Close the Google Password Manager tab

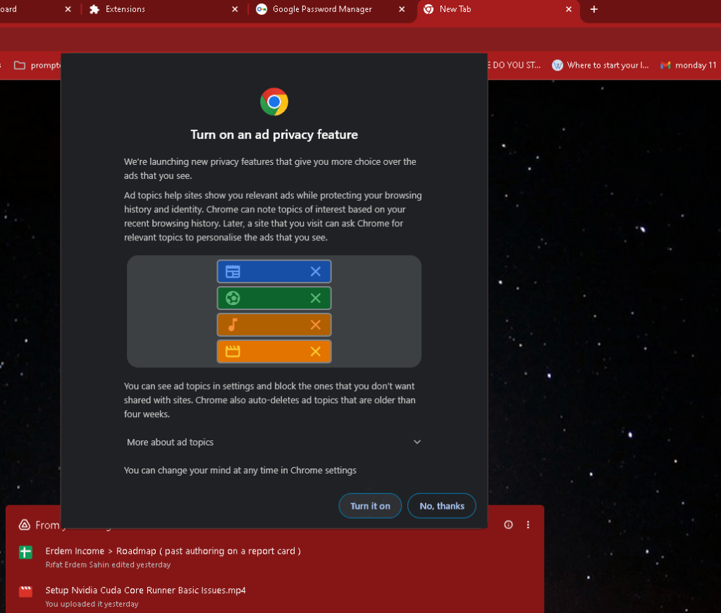point(402,9)
